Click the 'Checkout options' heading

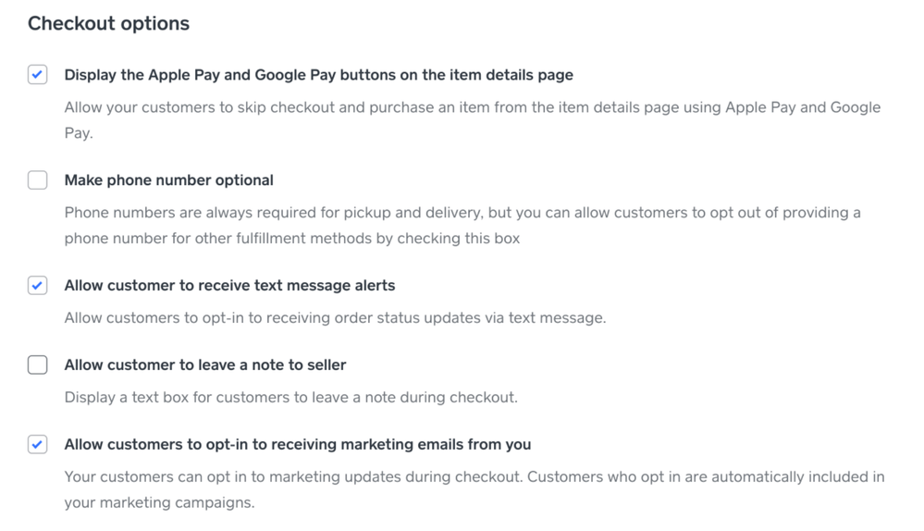coord(108,24)
